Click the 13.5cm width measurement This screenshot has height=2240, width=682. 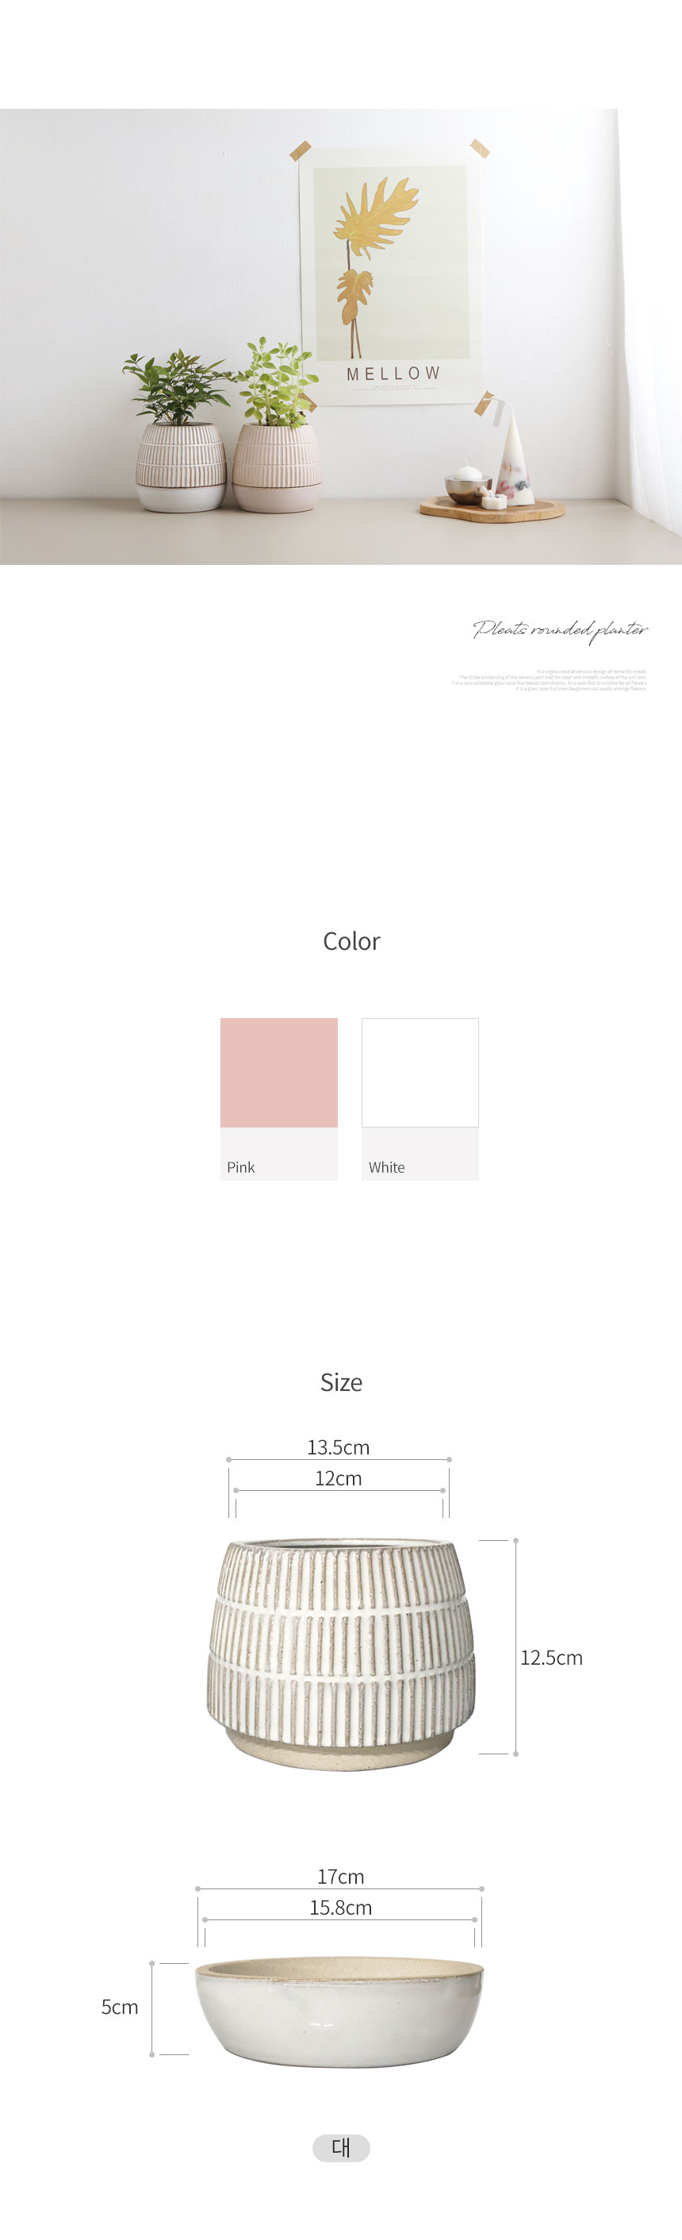pos(338,1447)
